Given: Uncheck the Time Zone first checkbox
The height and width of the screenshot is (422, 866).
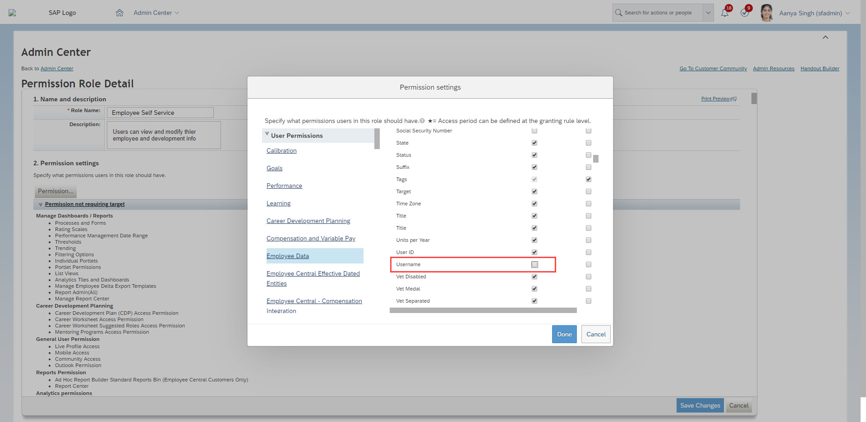Looking at the screenshot, I should point(534,204).
